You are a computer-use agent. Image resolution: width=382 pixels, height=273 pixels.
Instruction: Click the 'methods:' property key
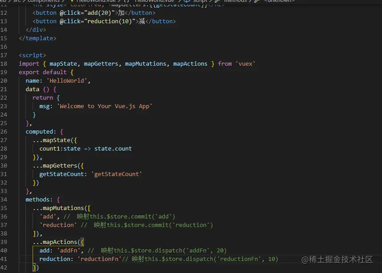point(39,200)
